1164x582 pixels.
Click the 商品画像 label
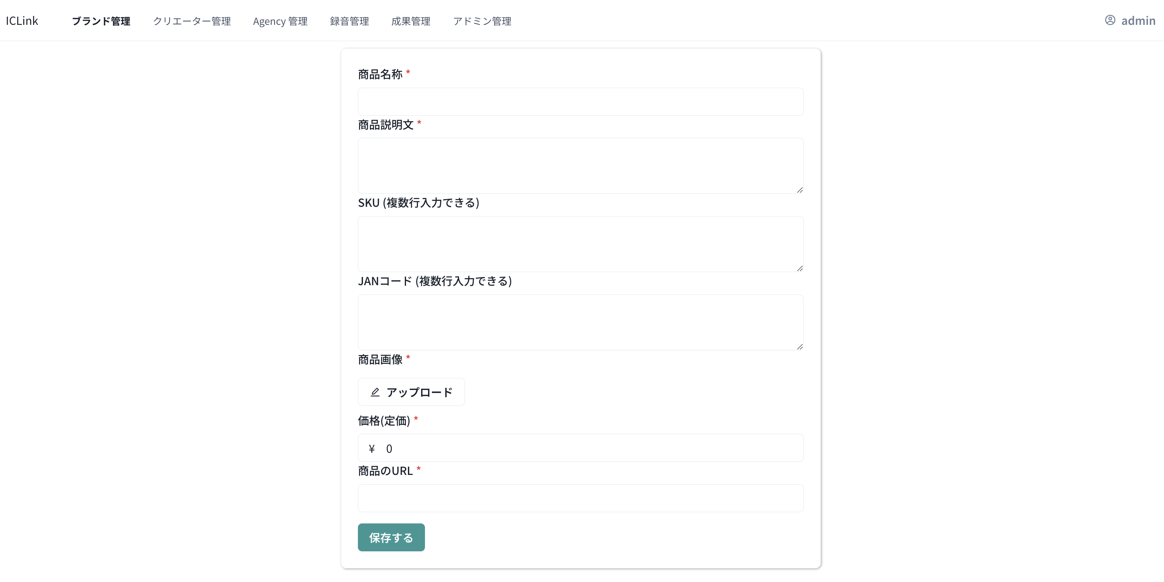[380, 360]
